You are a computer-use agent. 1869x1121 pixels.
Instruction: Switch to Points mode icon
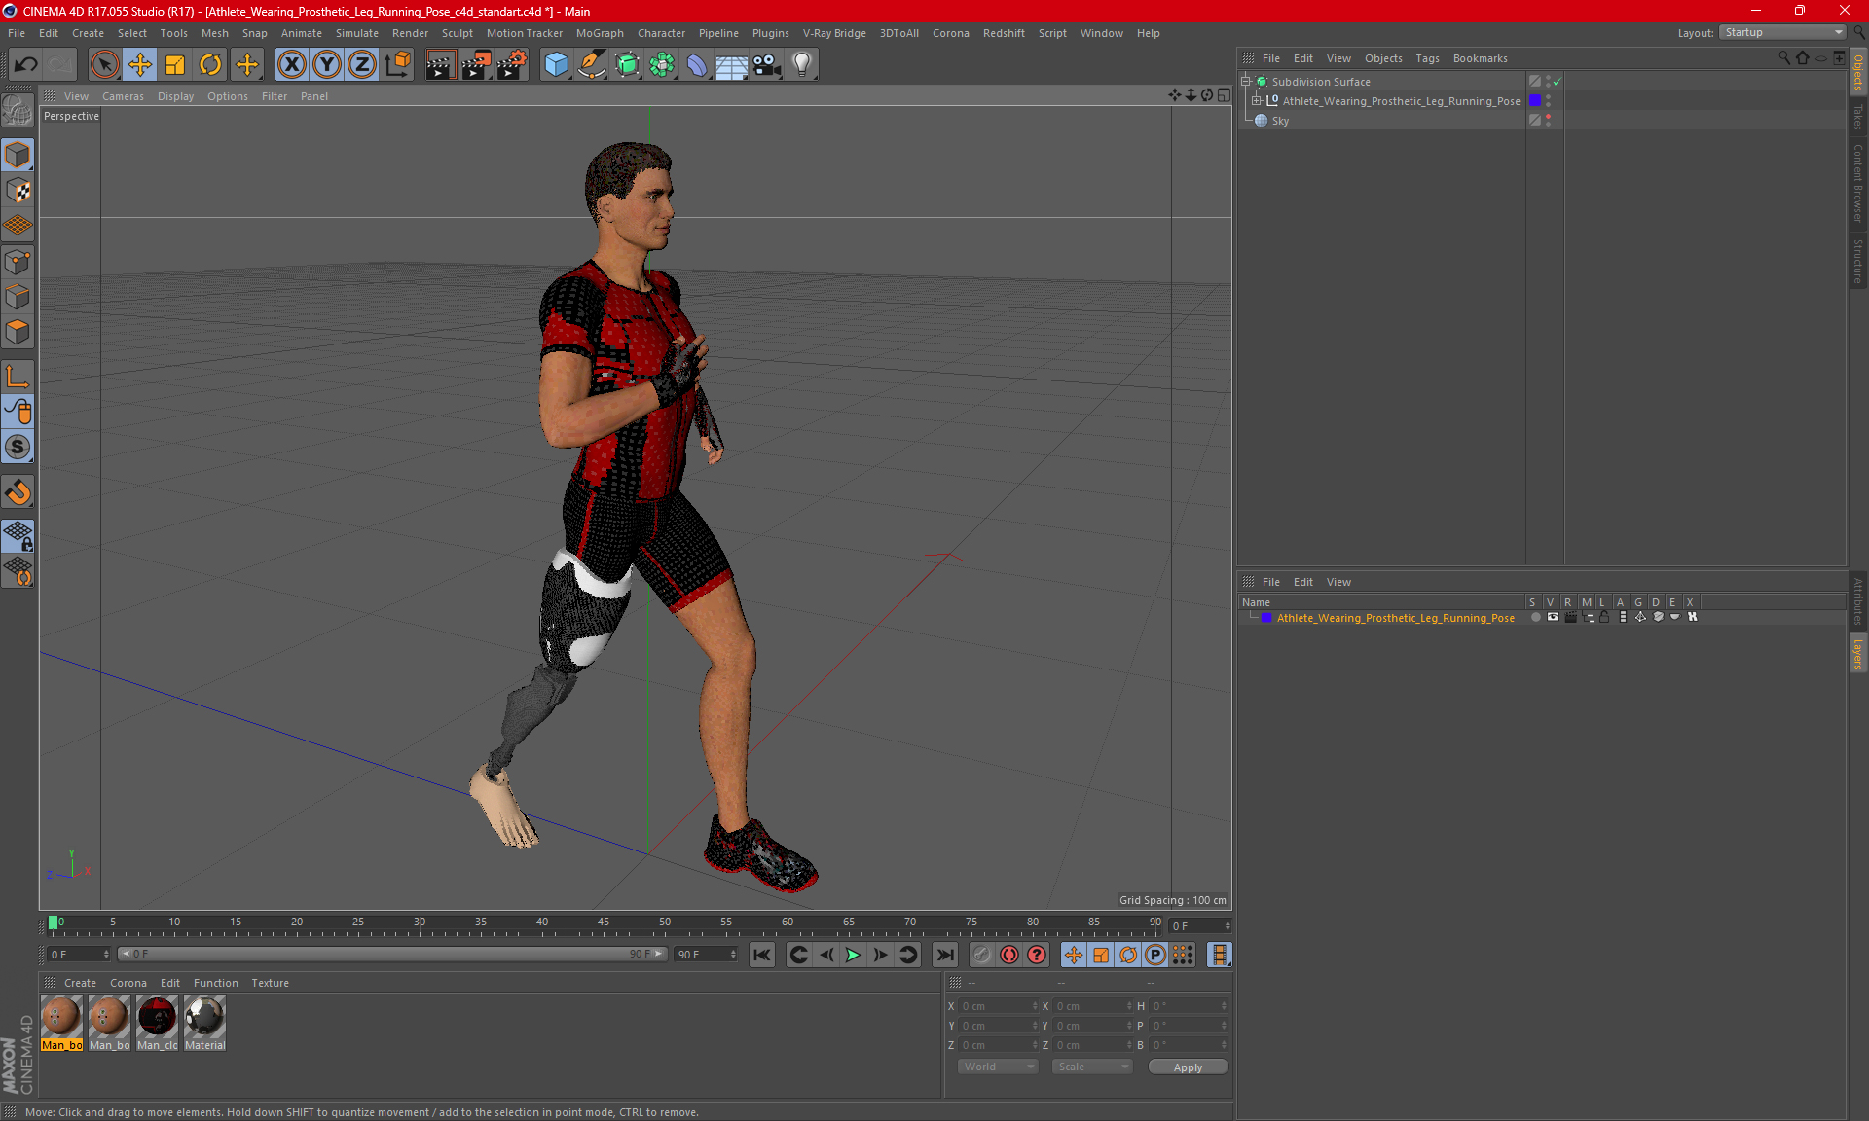tap(18, 262)
